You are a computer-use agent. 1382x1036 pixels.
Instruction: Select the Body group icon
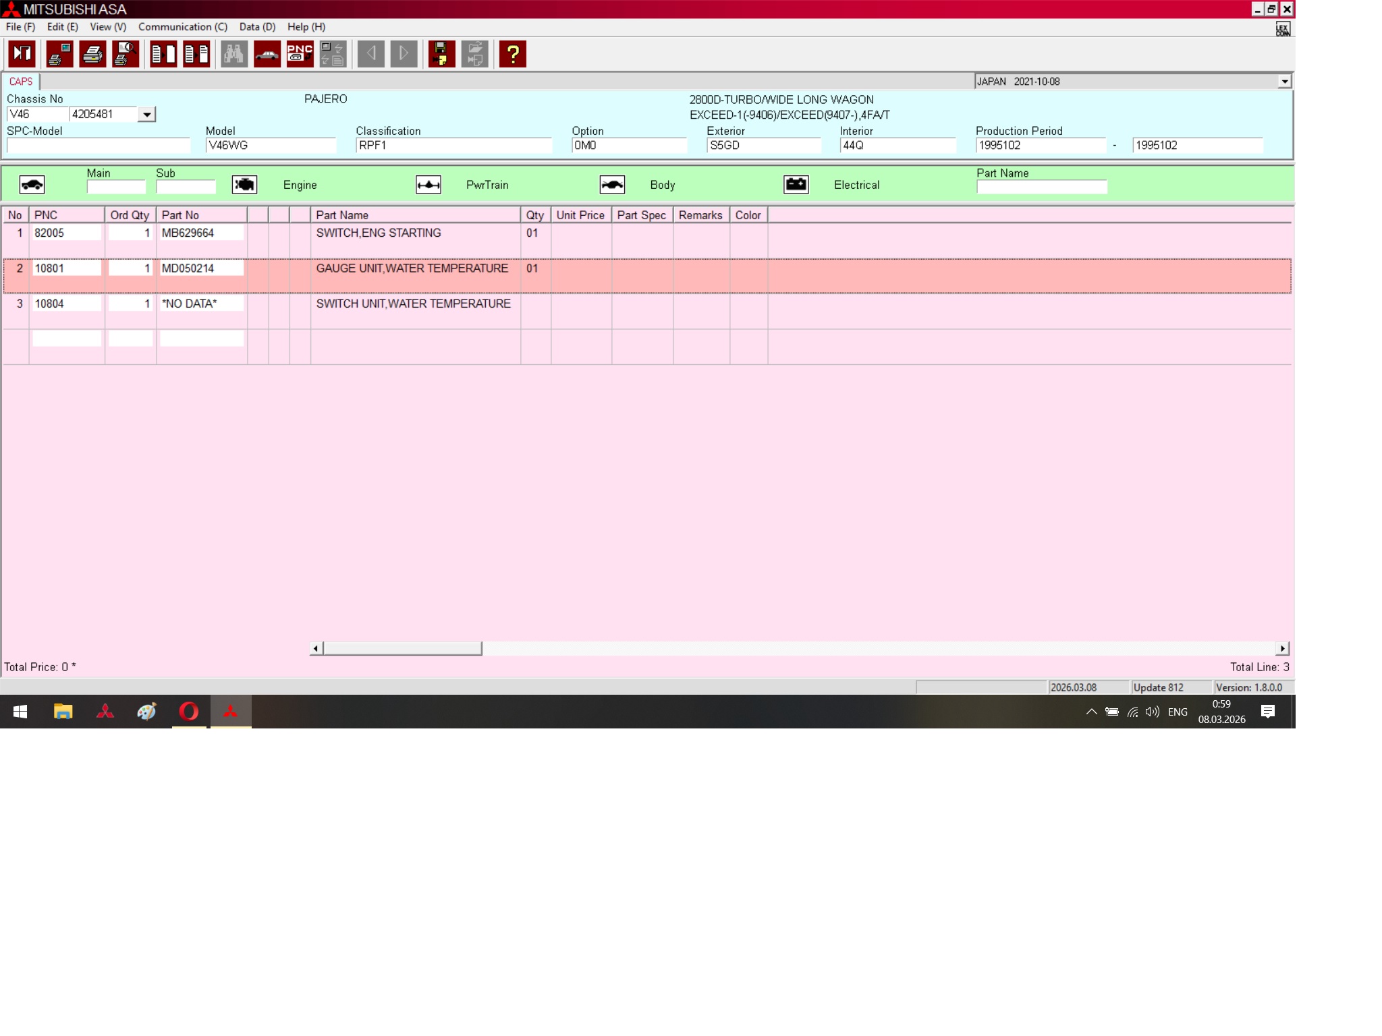tap(612, 185)
